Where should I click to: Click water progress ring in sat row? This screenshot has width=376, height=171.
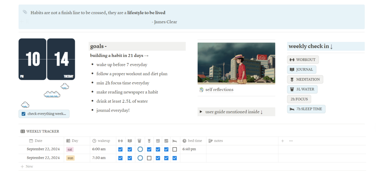coord(140,149)
